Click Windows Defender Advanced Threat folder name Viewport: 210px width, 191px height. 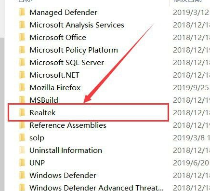(96, 188)
